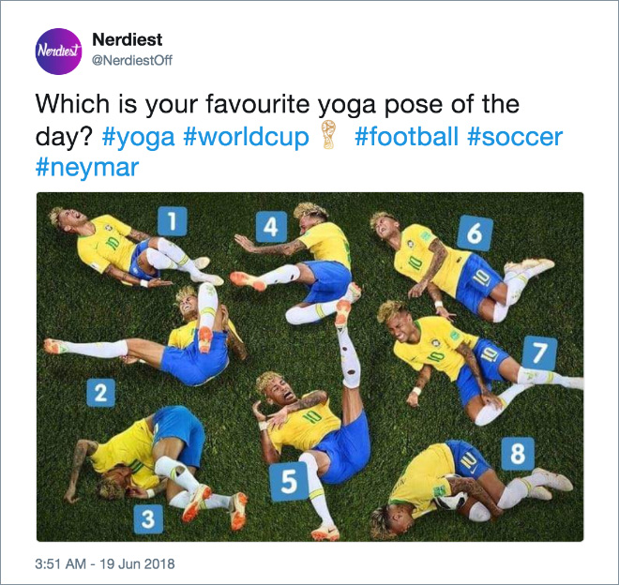Click the blue number 8 badge

click(x=518, y=454)
